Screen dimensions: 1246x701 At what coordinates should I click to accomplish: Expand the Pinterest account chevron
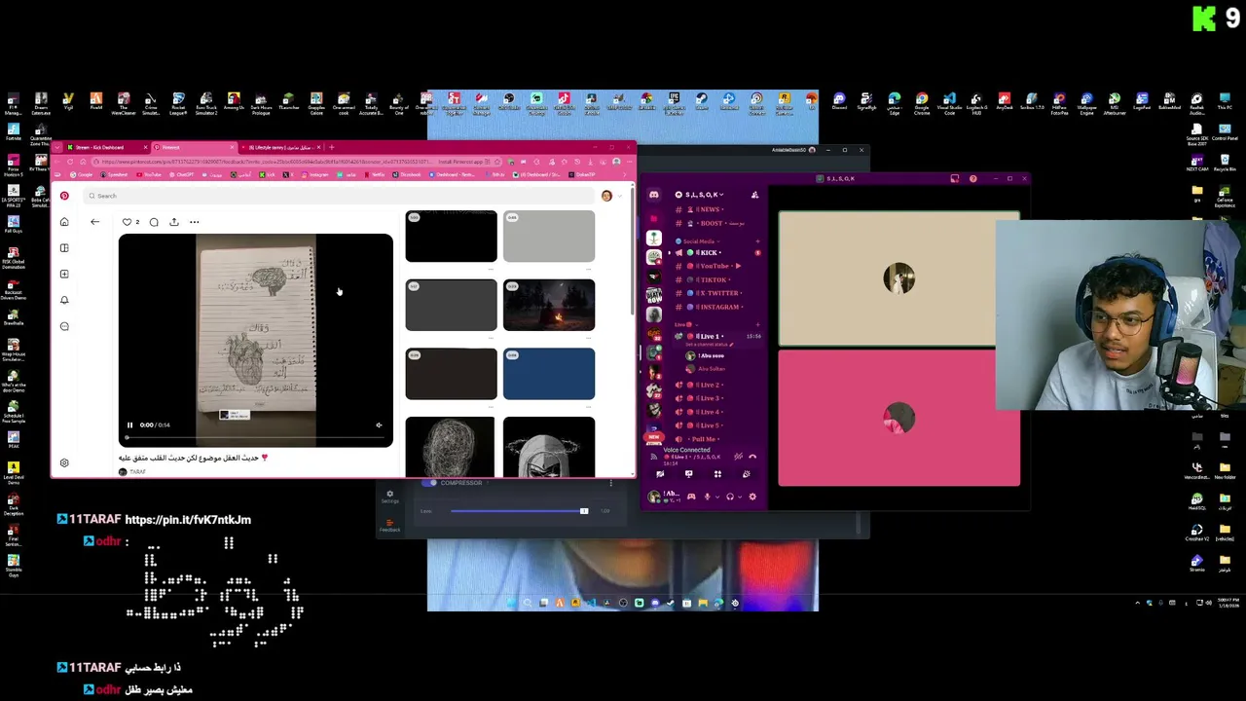[x=619, y=196]
